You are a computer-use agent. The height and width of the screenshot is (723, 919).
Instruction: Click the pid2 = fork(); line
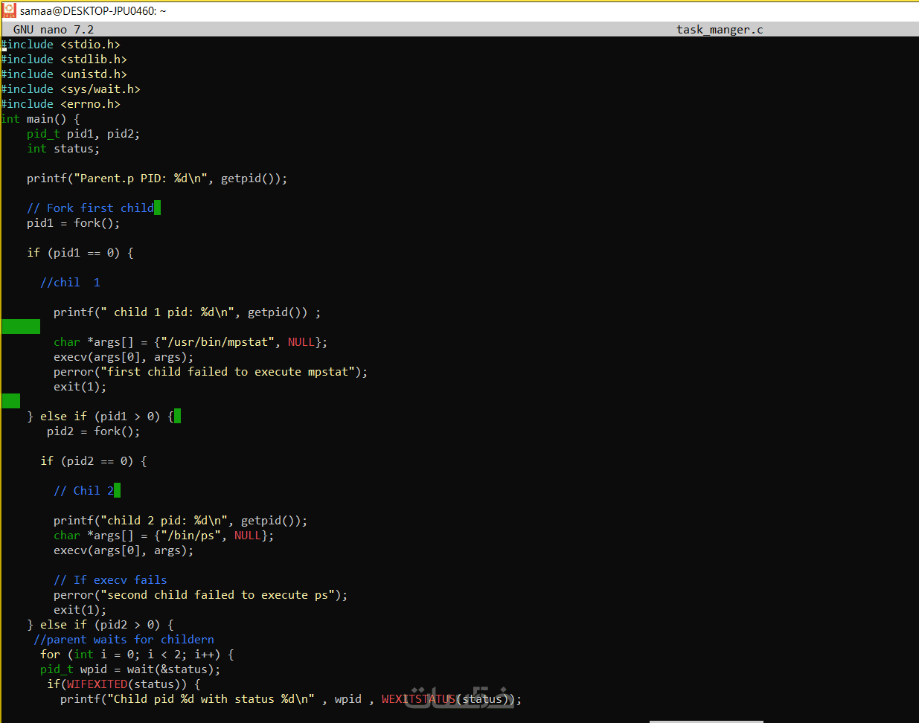point(93,431)
